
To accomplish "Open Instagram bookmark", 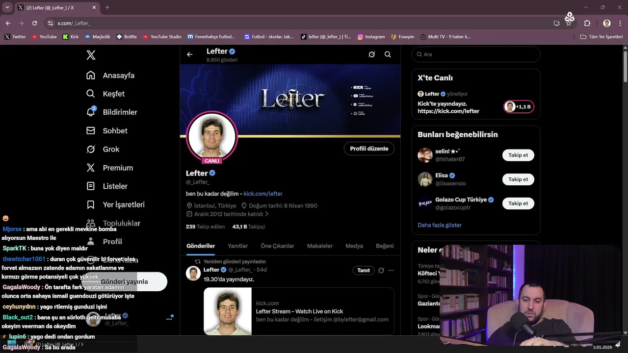I will pos(371,37).
